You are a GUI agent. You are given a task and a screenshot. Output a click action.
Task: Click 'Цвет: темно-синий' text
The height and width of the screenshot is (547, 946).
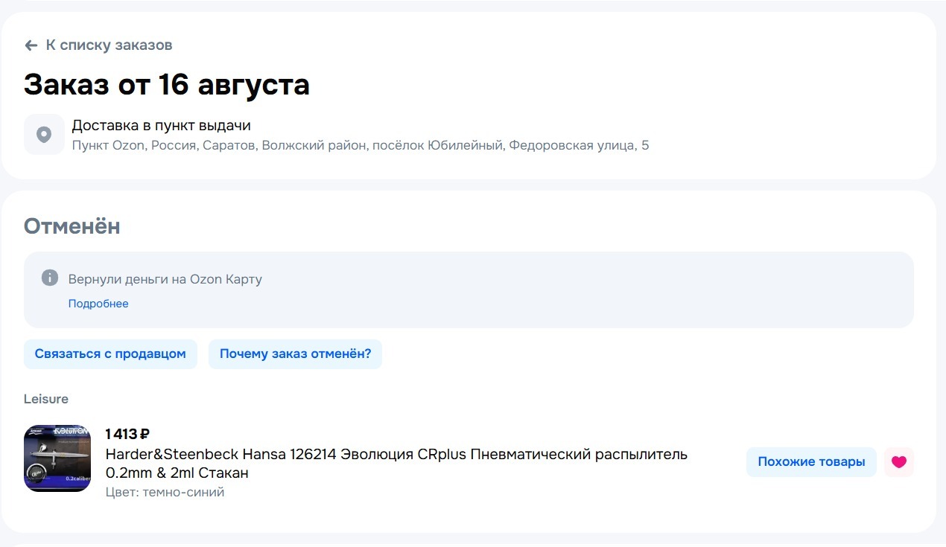coord(165,492)
